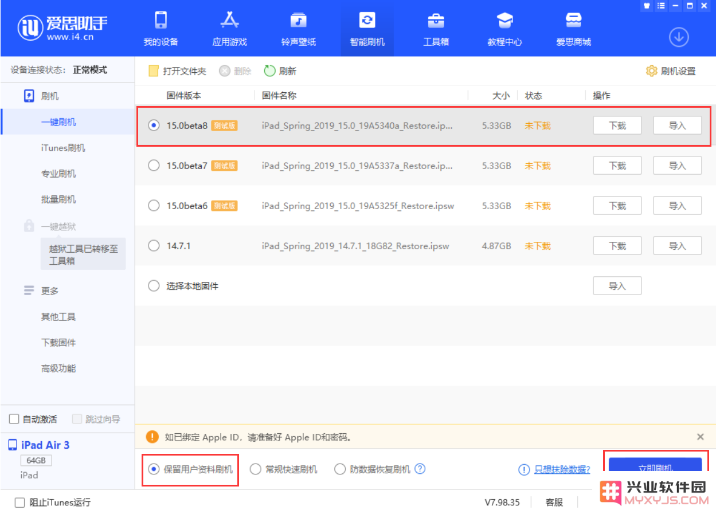This screenshot has height=514, width=716.
Task: Select the 14.7.1 firmware radio button
Action: [154, 246]
